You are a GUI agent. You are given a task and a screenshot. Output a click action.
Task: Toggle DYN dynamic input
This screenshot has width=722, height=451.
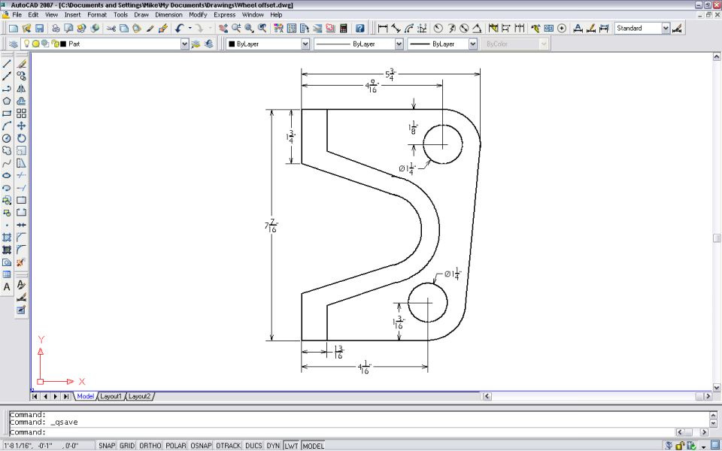[273, 446]
